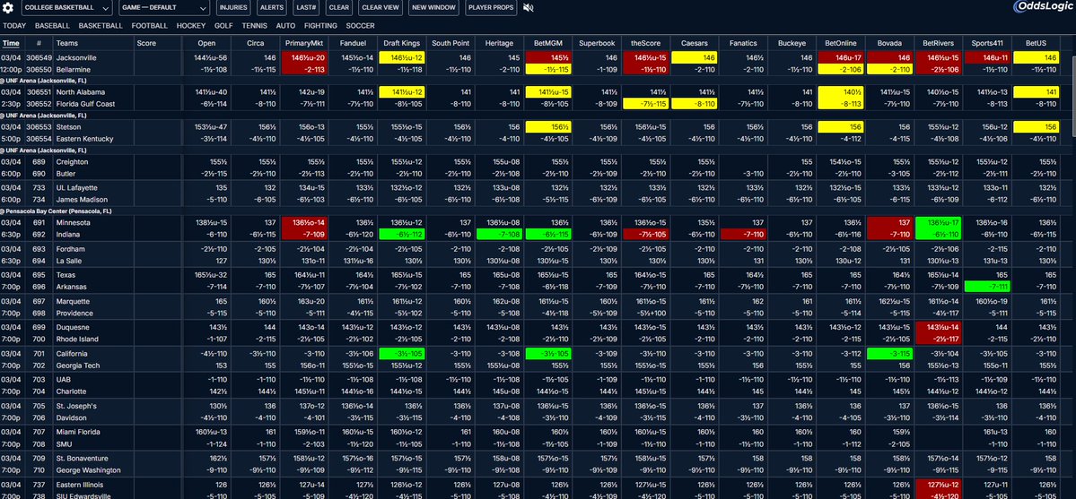
Task: Click the Last# button
Action: tap(305, 8)
